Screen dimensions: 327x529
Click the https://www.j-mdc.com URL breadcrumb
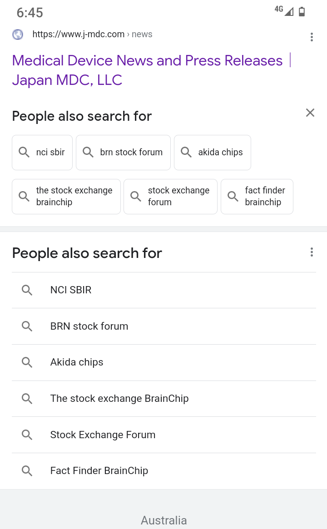coord(78,35)
